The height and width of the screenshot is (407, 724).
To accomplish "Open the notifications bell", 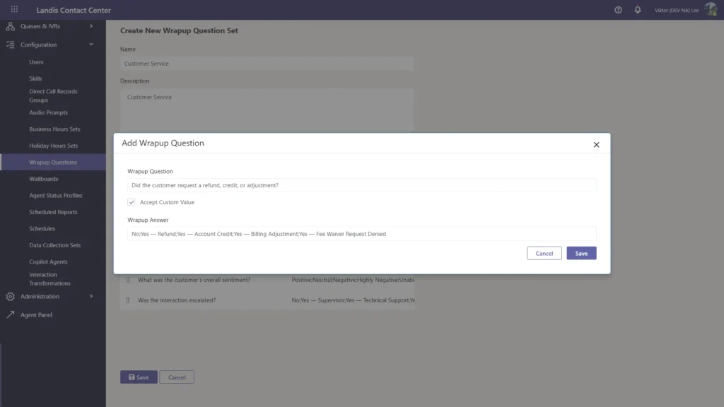I will [638, 10].
